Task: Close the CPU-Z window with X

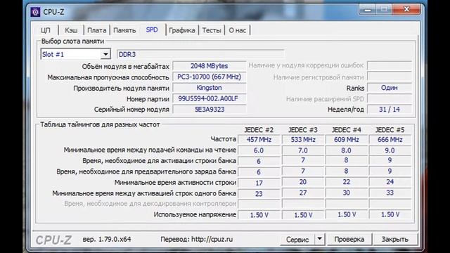Action: coord(406,9)
